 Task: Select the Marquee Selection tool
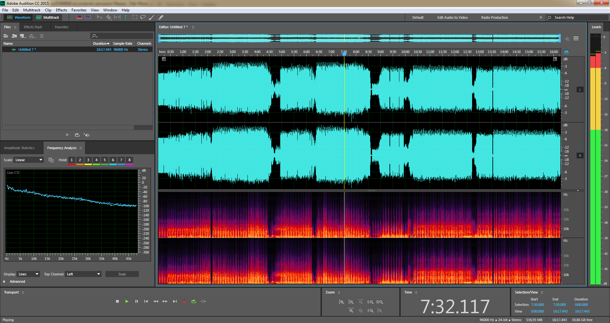[135, 17]
